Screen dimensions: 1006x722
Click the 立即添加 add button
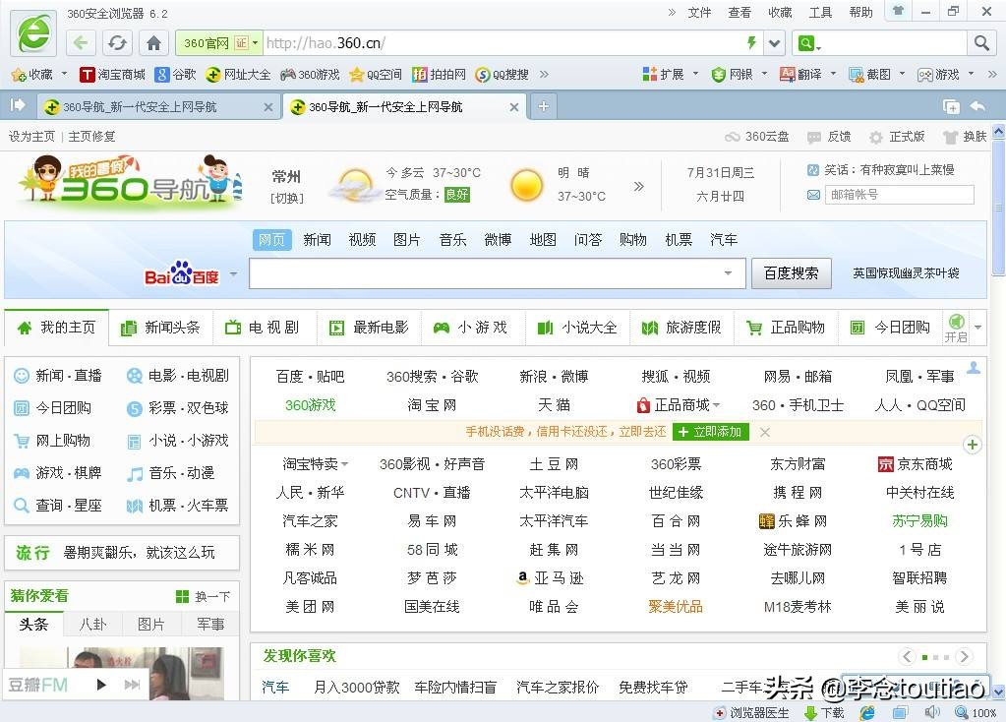[710, 432]
